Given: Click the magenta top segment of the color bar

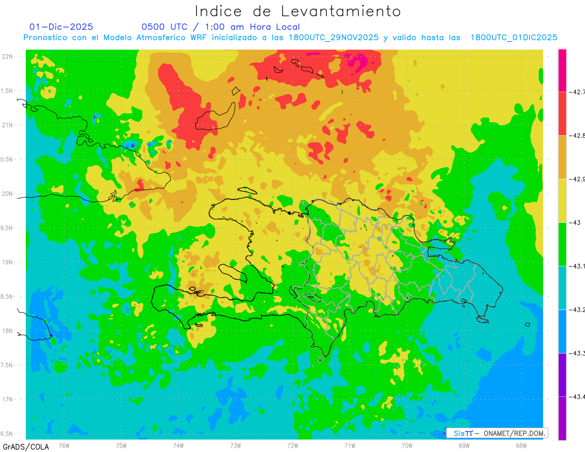Looking at the screenshot, I should 562,70.
